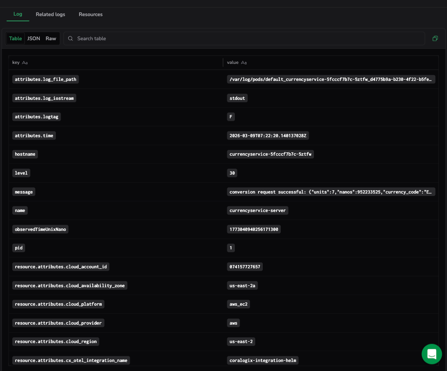The height and width of the screenshot is (371, 447).
Task: Focus the Search table input field
Action: tap(246, 38)
